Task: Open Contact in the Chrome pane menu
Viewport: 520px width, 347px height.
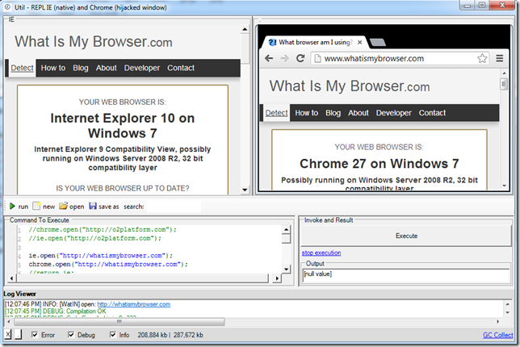Action: pos(432,113)
